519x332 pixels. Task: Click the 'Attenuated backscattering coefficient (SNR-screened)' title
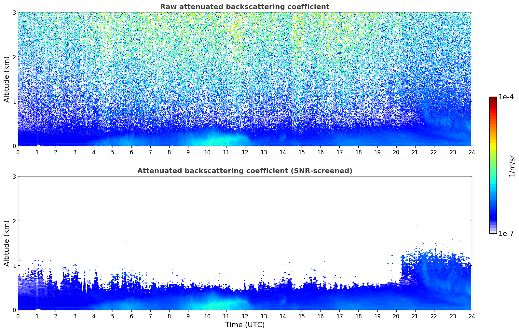(245, 171)
